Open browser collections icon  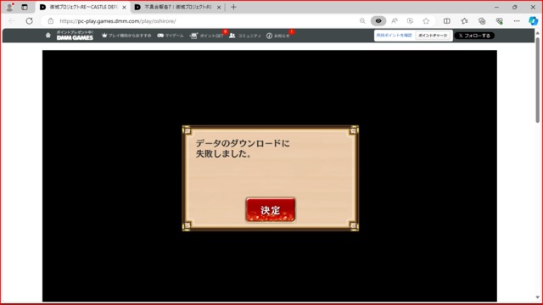coord(482,21)
